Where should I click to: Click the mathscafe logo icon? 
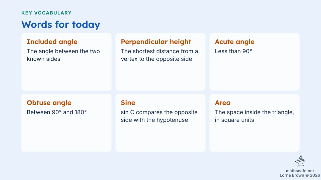[x=300, y=161]
